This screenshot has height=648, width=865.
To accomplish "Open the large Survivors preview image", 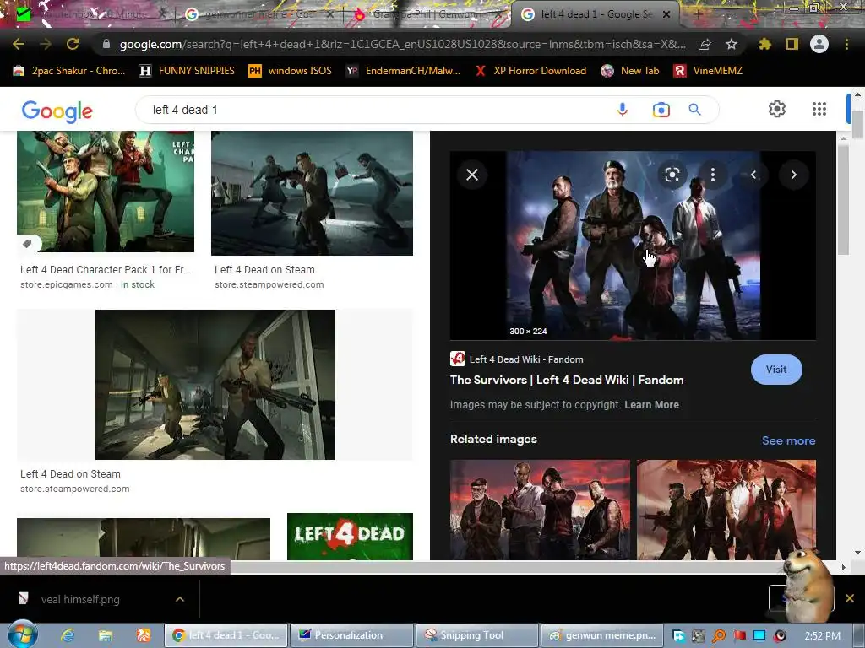I will [633, 246].
